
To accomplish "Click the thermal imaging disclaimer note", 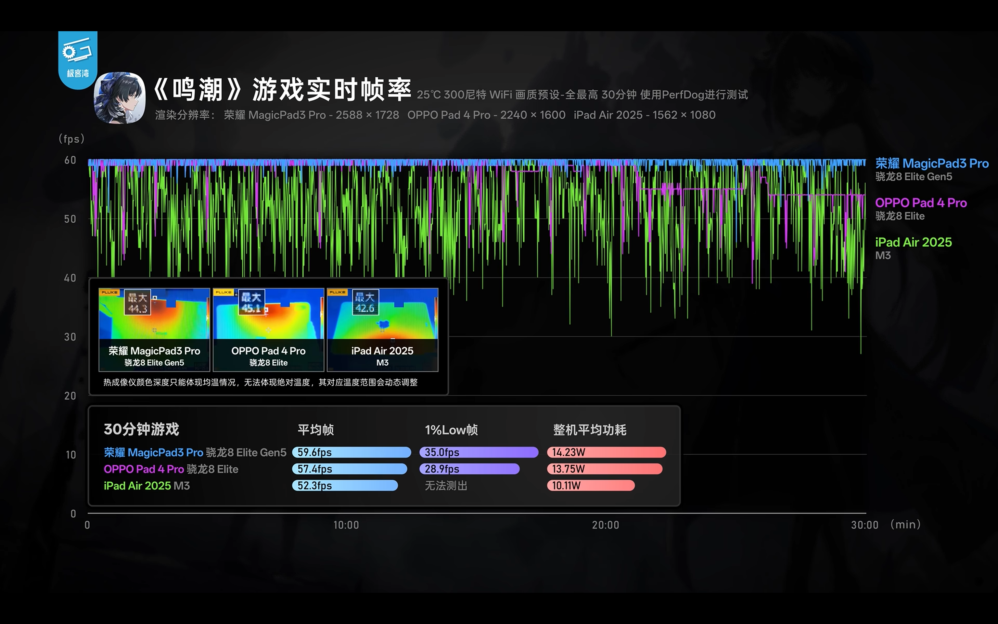I will coord(260,382).
